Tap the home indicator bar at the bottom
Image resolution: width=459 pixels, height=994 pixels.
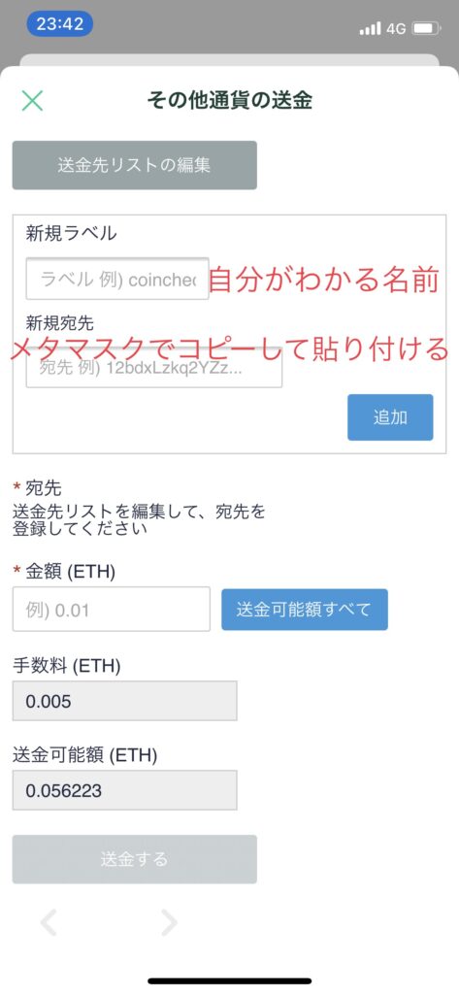click(229, 981)
